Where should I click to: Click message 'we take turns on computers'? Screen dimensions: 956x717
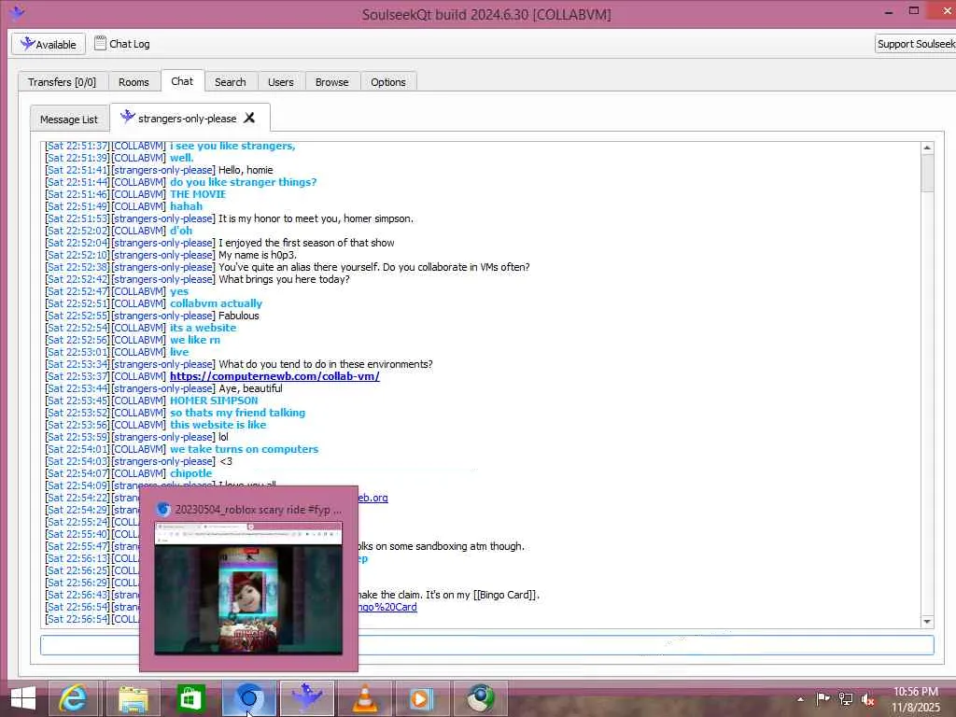[x=244, y=449]
